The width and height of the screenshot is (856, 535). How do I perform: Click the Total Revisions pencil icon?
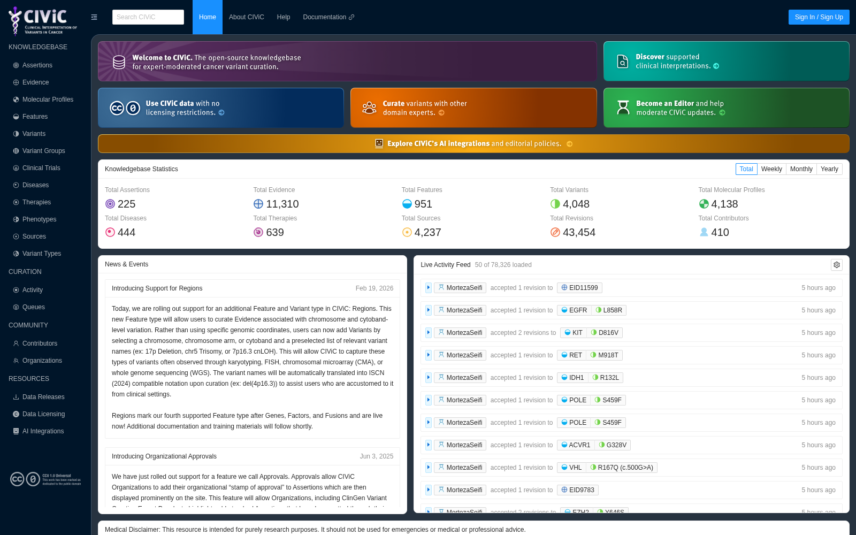(555, 232)
